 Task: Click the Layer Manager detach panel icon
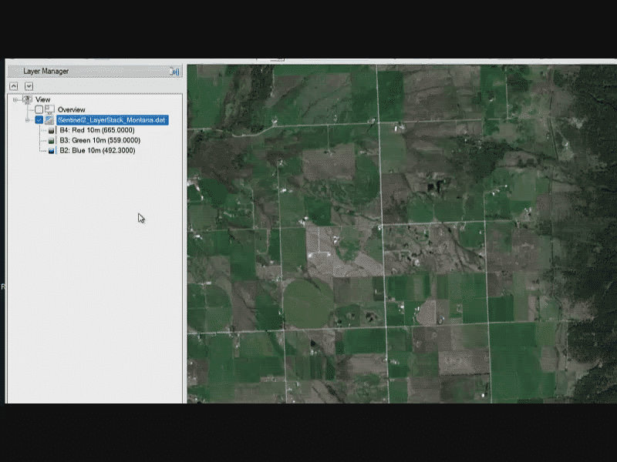point(175,71)
